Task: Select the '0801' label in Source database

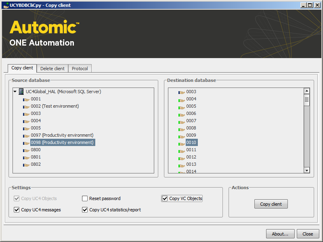Action: tap(36, 157)
